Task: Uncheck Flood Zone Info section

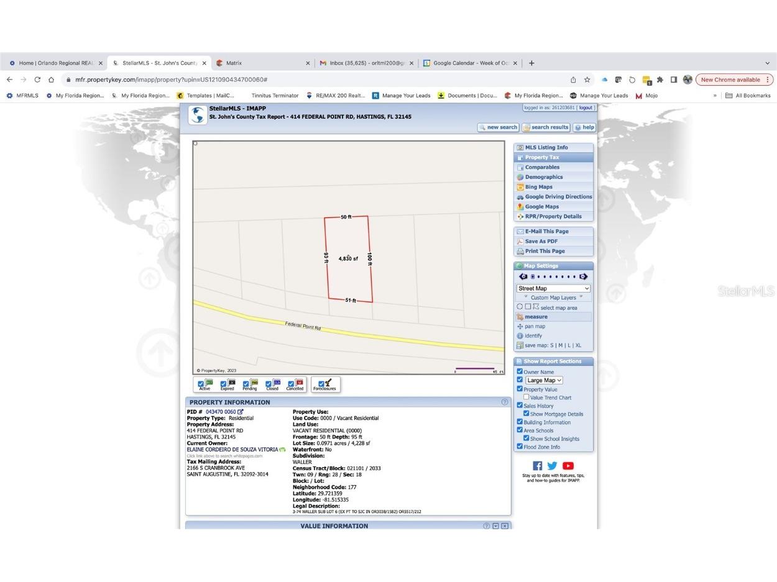Action: point(520,446)
